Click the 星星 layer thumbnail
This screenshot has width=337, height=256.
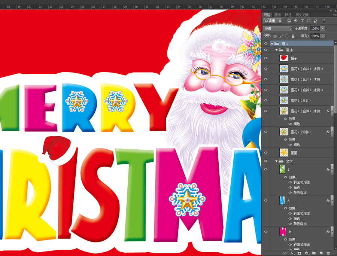(284, 153)
